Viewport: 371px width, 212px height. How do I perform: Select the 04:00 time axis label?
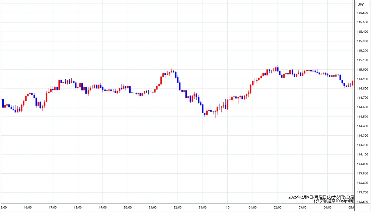click(x=327, y=207)
